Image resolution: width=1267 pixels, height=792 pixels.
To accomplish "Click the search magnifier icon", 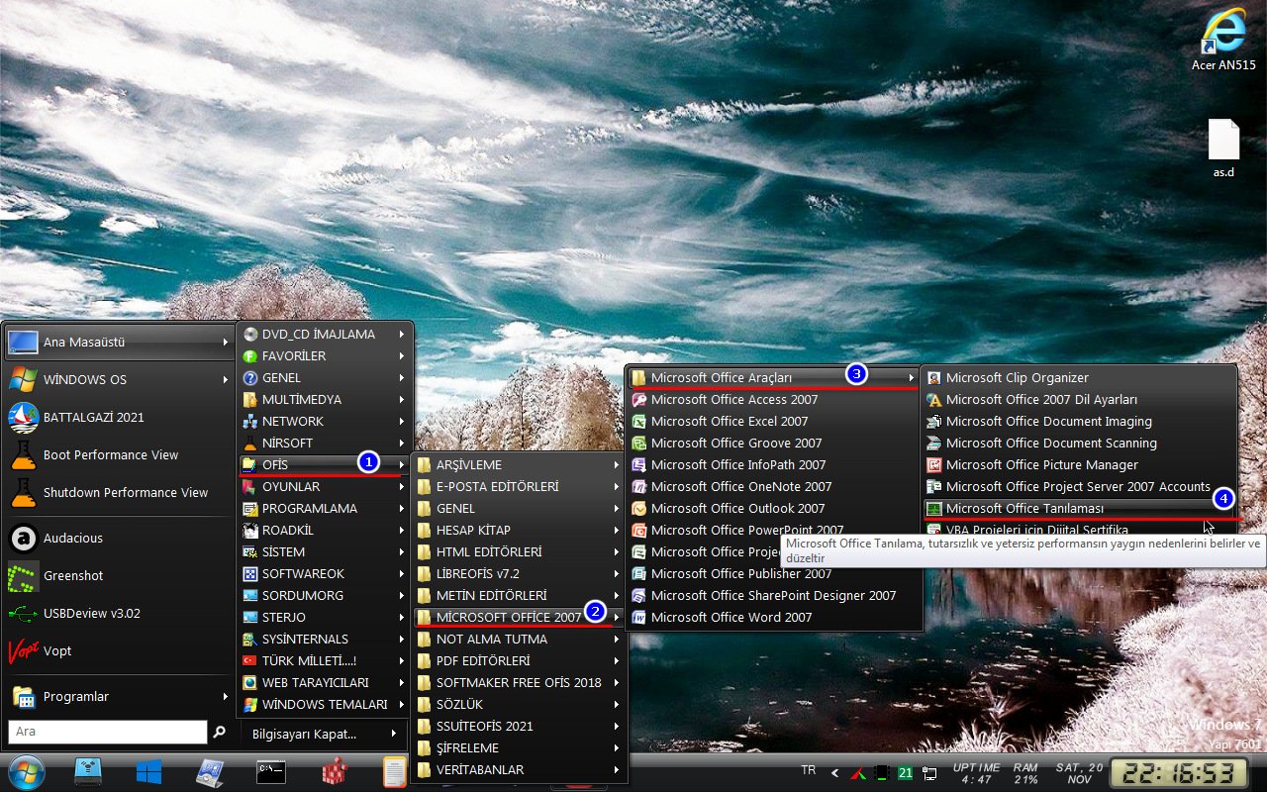I will pos(220,732).
